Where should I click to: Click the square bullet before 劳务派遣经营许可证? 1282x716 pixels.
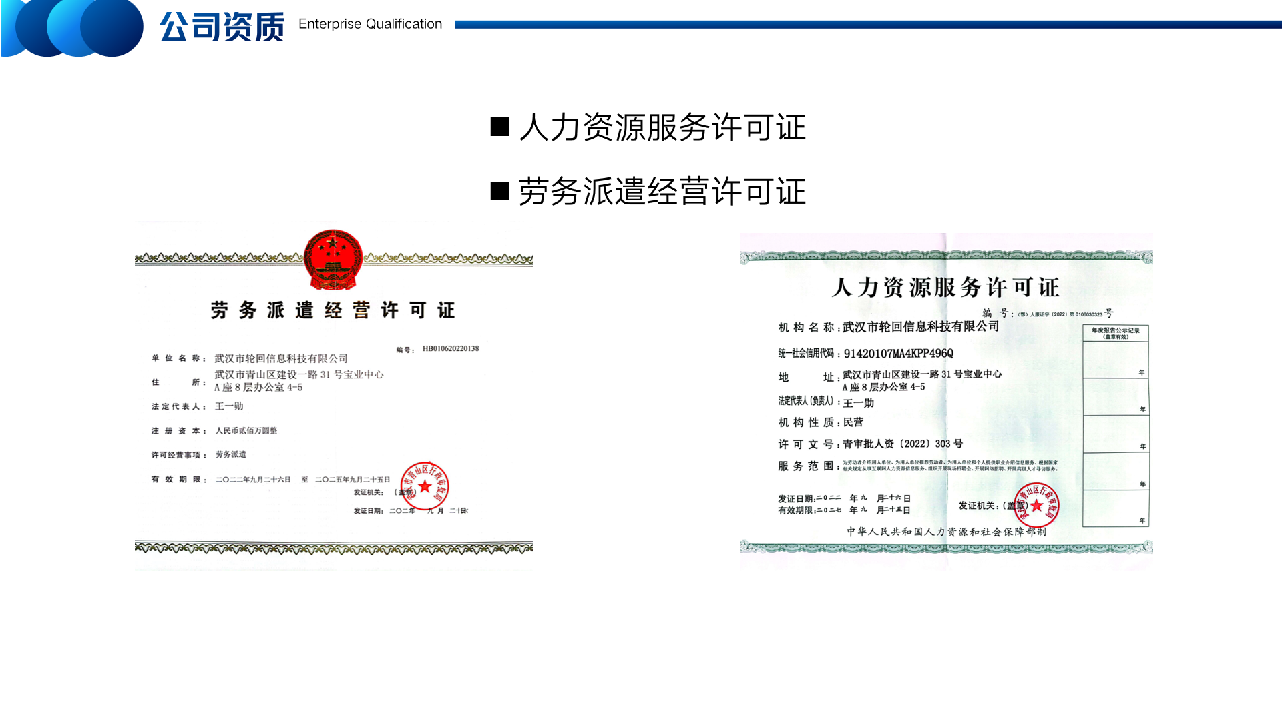[x=499, y=191]
